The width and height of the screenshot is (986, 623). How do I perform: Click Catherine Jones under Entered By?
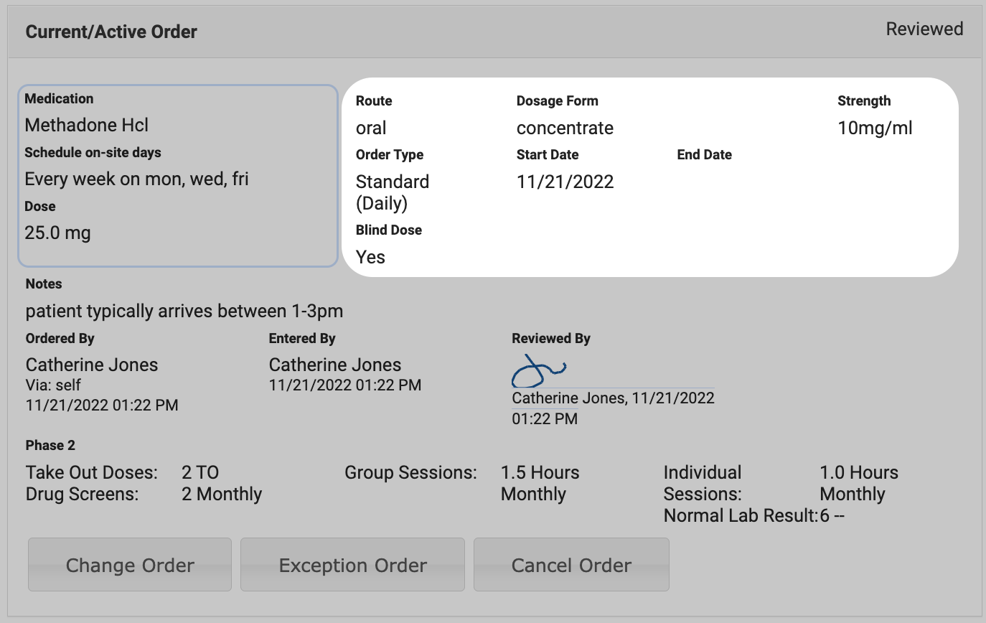pos(335,365)
